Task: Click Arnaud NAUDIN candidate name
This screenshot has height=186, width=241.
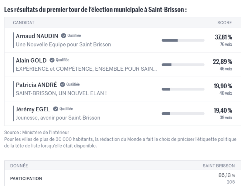Action: (37, 36)
